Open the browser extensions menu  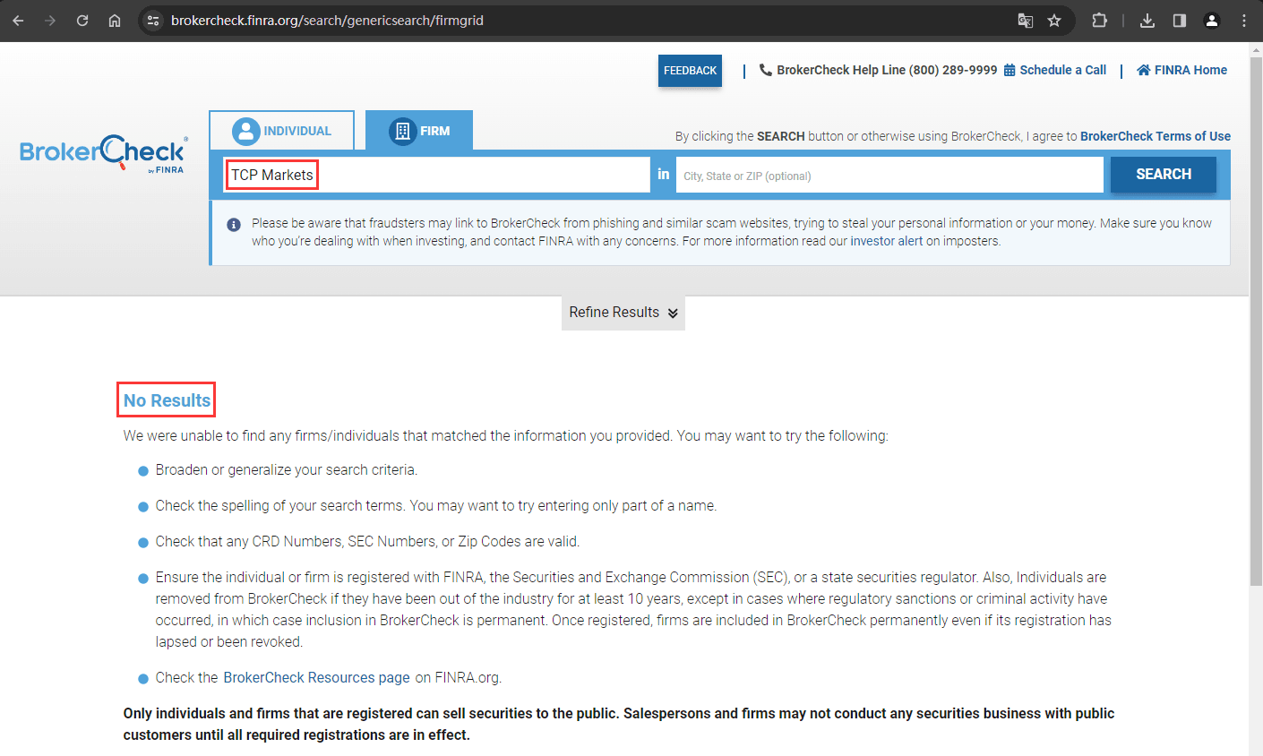(1099, 21)
